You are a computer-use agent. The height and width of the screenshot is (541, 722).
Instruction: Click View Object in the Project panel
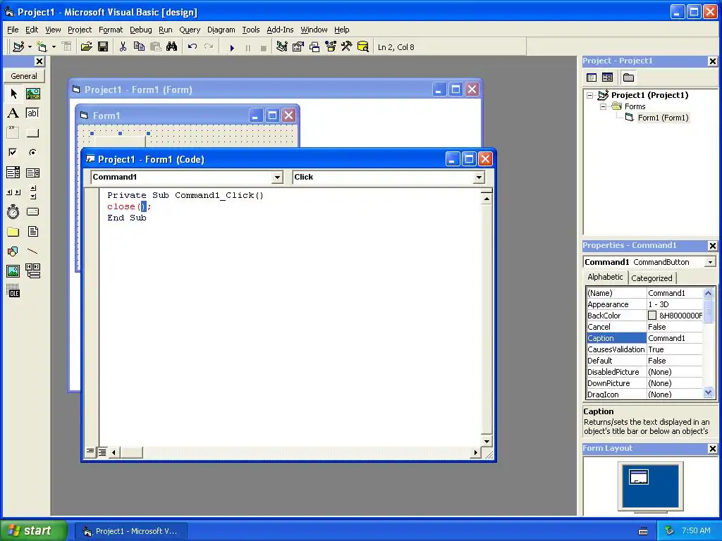pos(607,77)
